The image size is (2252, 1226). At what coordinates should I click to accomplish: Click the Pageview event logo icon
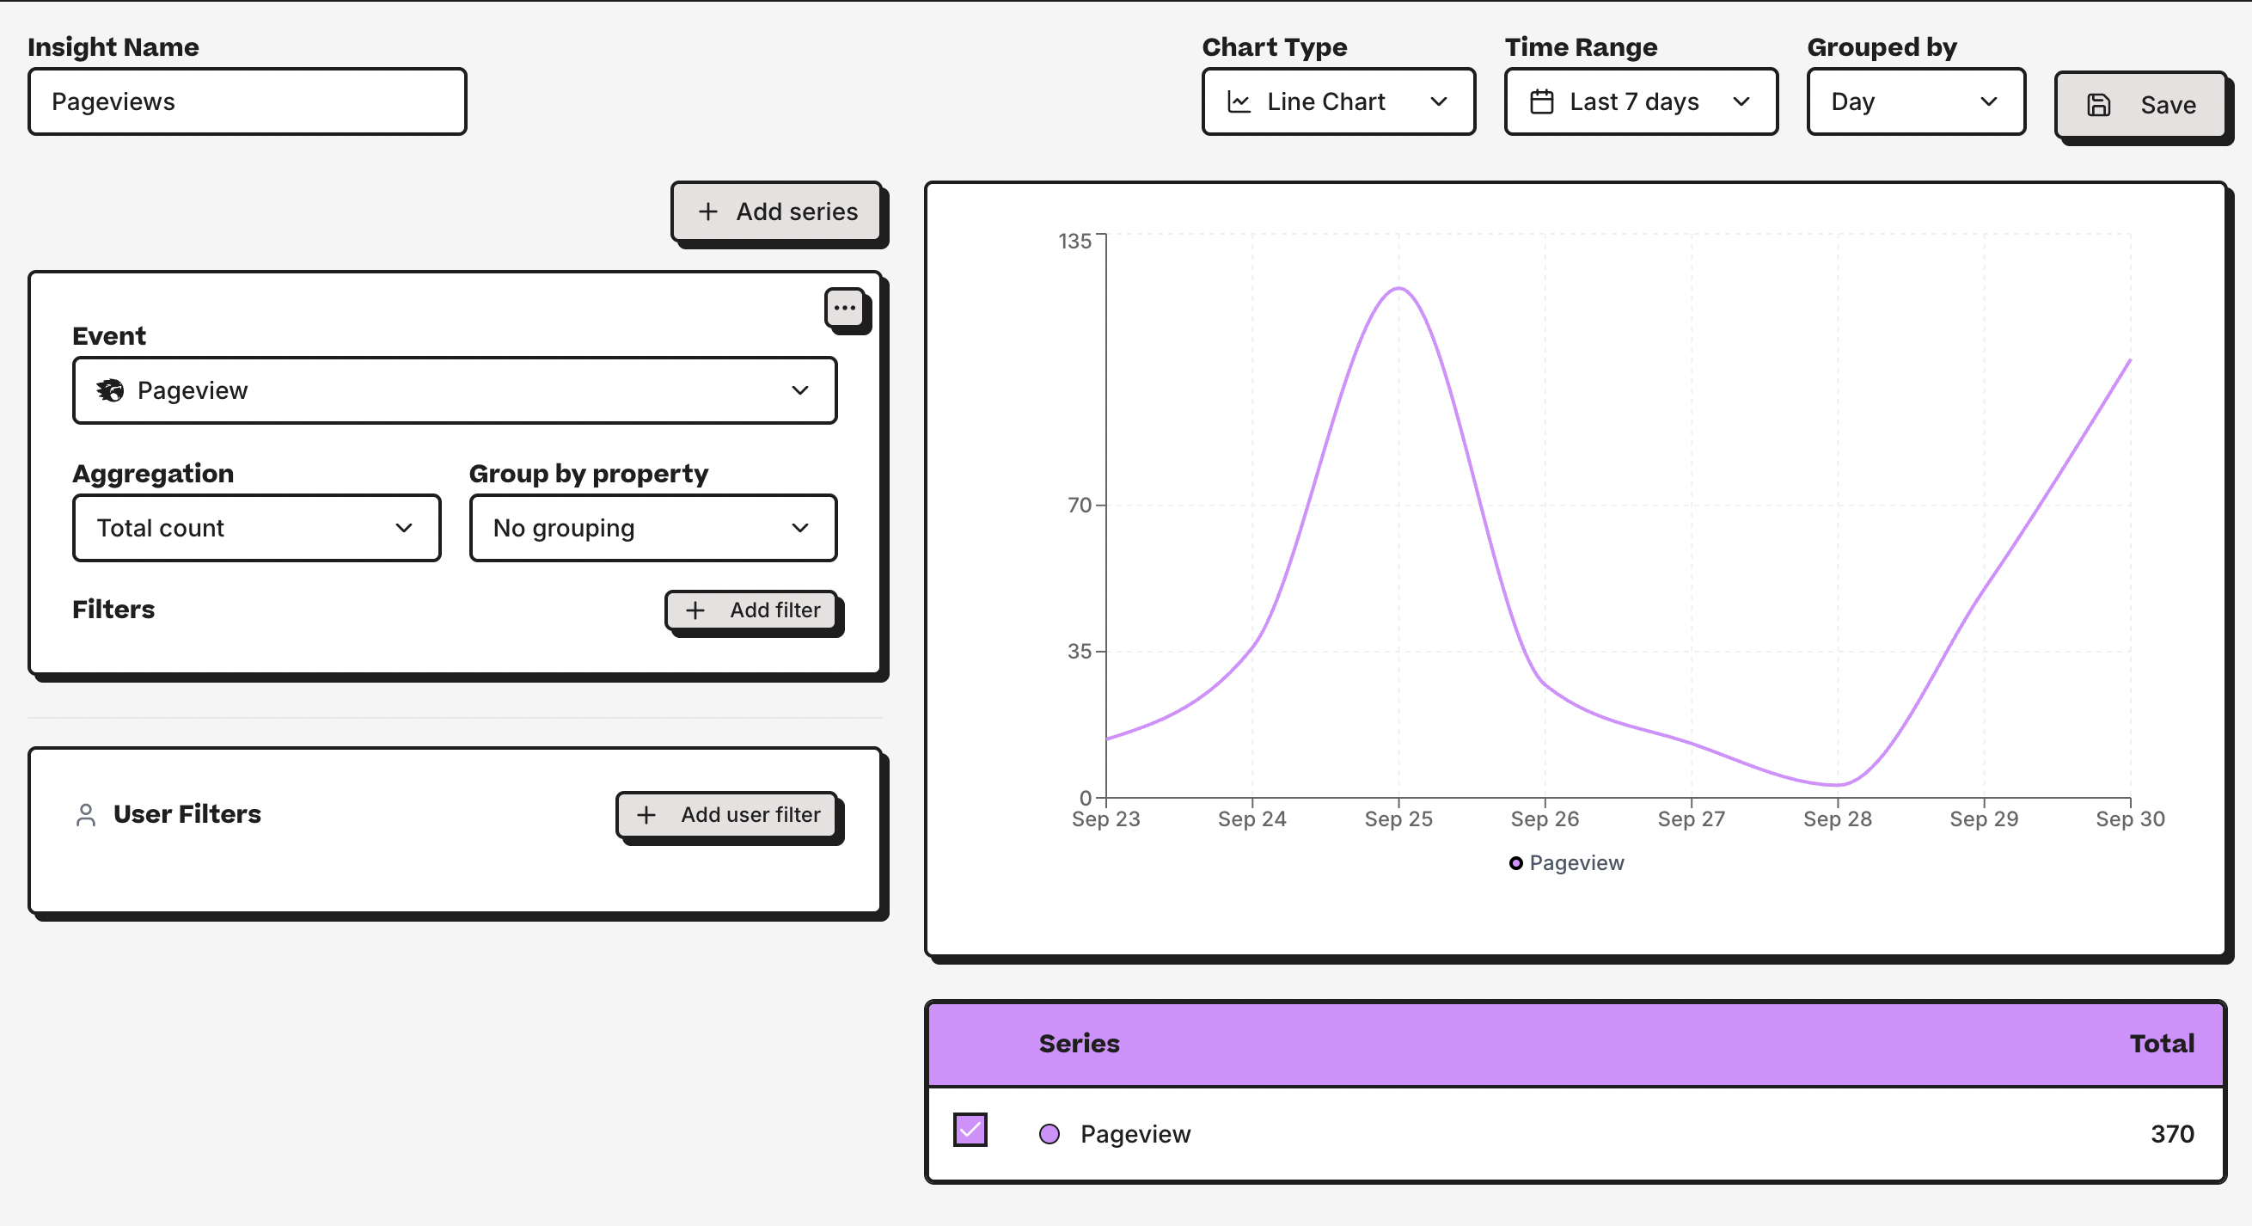(x=110, y=390)
